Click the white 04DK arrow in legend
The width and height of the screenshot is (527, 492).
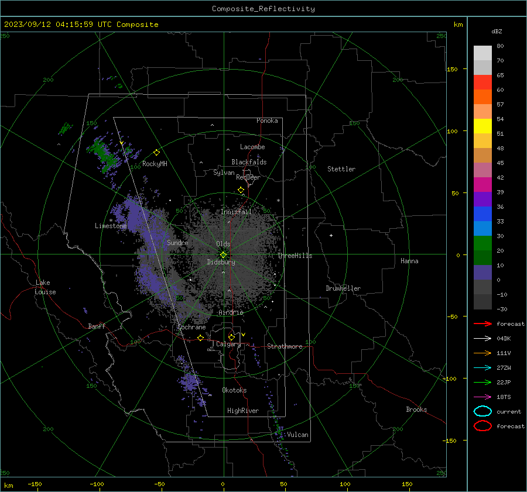[482, 338]
